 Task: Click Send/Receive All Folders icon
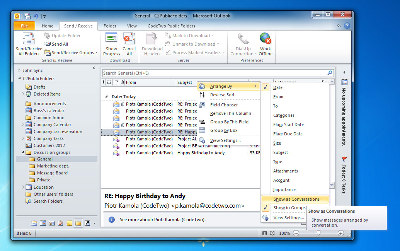(29, 39)
